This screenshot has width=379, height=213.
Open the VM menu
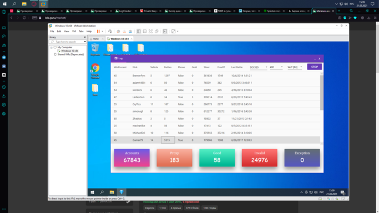(74, 32)
